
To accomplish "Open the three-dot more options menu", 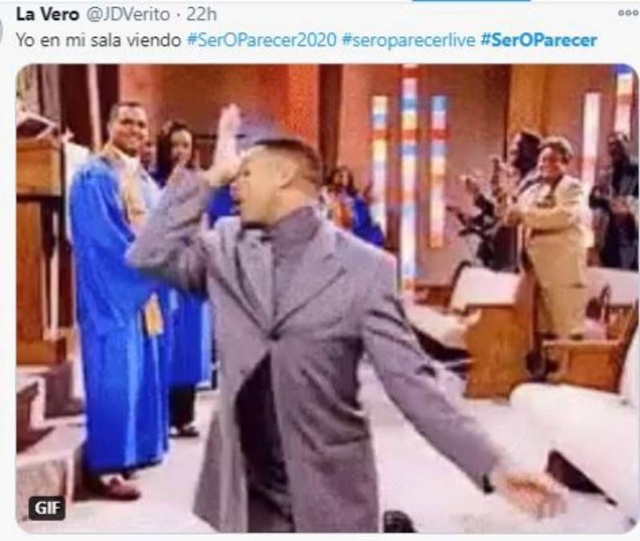I will coord(628,13).
